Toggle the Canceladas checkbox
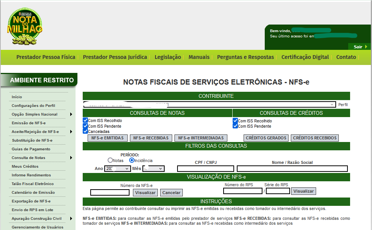Screen dimensions: 372x230 85,131
